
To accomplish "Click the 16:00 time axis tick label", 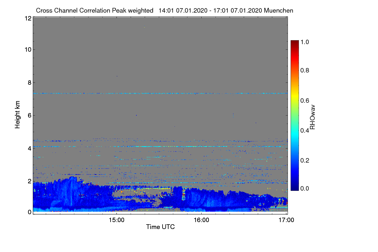I will pyautogui.click(x=201, y=220).
